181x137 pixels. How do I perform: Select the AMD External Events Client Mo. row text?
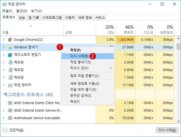tap(37, 103)
